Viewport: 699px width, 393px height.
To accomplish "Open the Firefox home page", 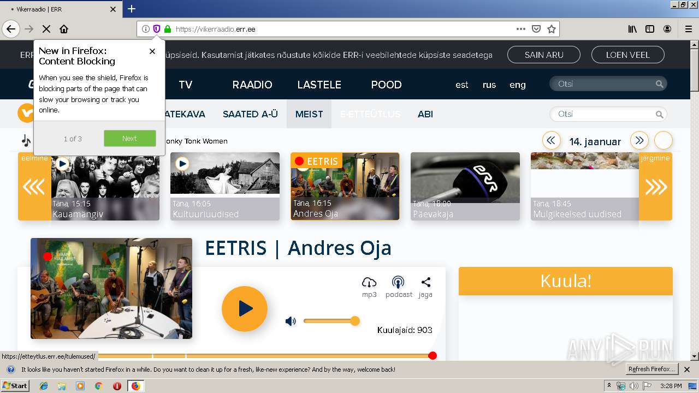I will pyautogui.click(x=64, y=29).
